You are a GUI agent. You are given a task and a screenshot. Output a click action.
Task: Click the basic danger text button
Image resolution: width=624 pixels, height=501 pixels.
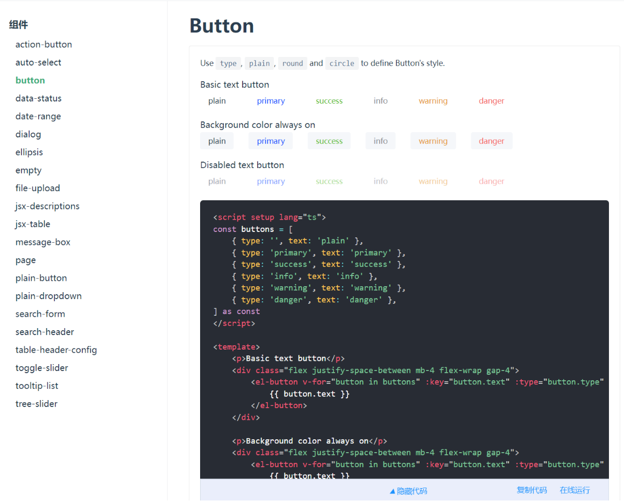tap(491, 101)
